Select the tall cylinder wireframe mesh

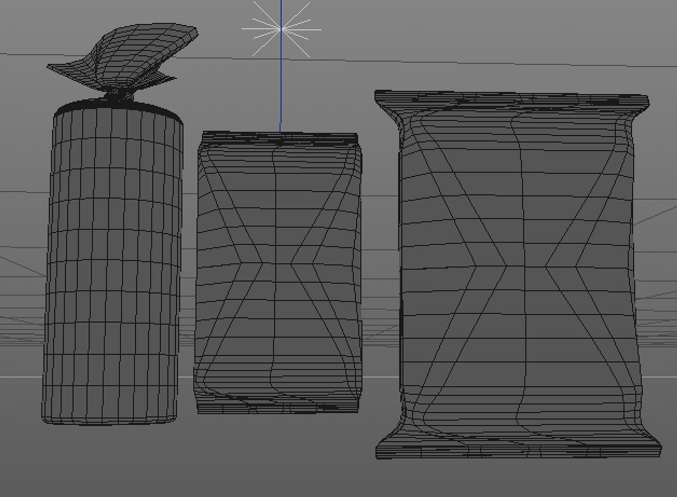tap(113, 261)
